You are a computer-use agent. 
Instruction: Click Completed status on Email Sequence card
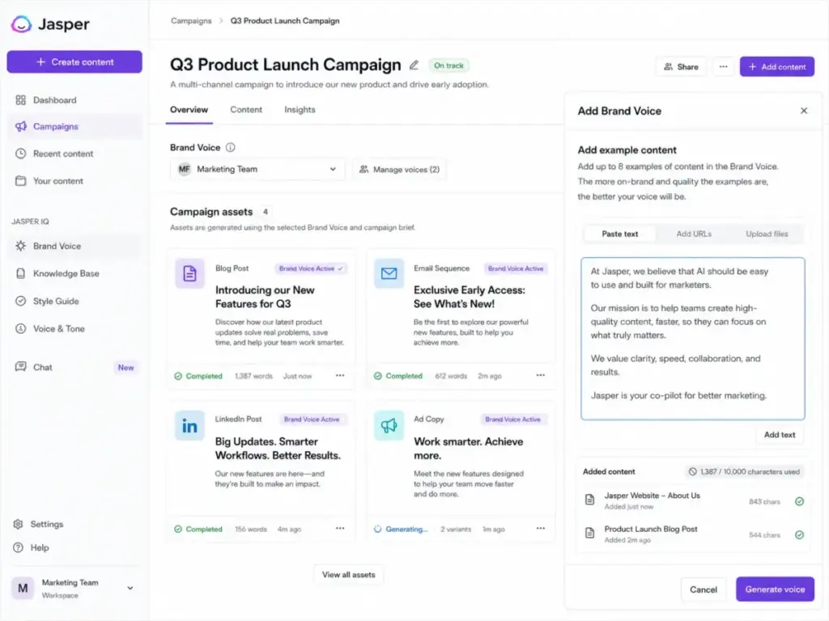pos(398,376)
